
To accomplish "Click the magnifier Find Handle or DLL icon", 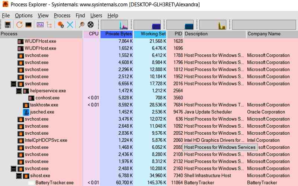I will pyautogui.click(x=82, y=25).
